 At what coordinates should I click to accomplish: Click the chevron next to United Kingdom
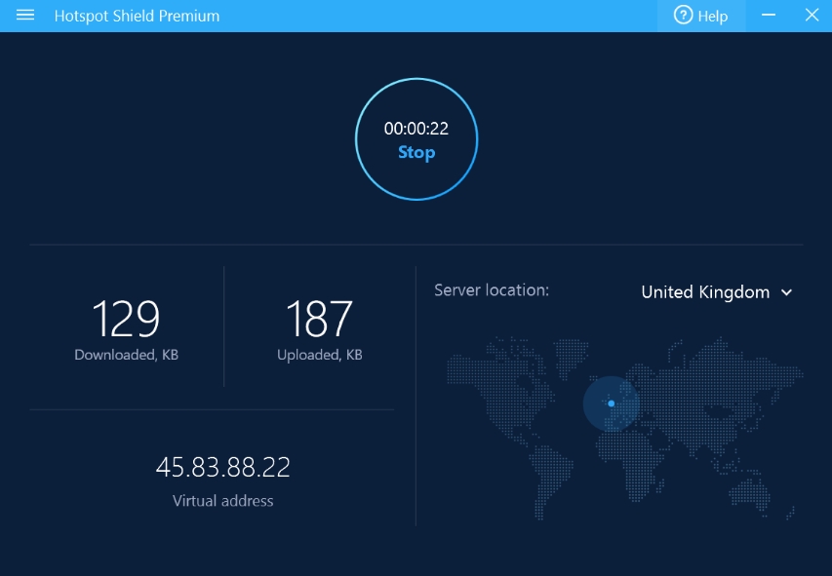[x=786, y=292]
